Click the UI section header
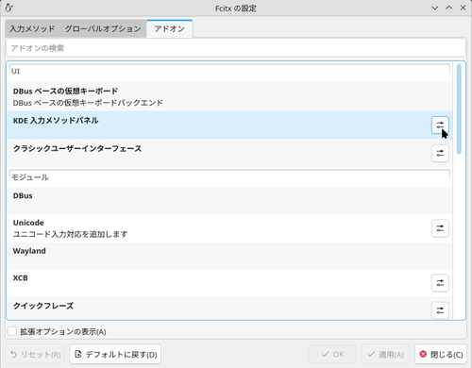 tap(229, 72)
